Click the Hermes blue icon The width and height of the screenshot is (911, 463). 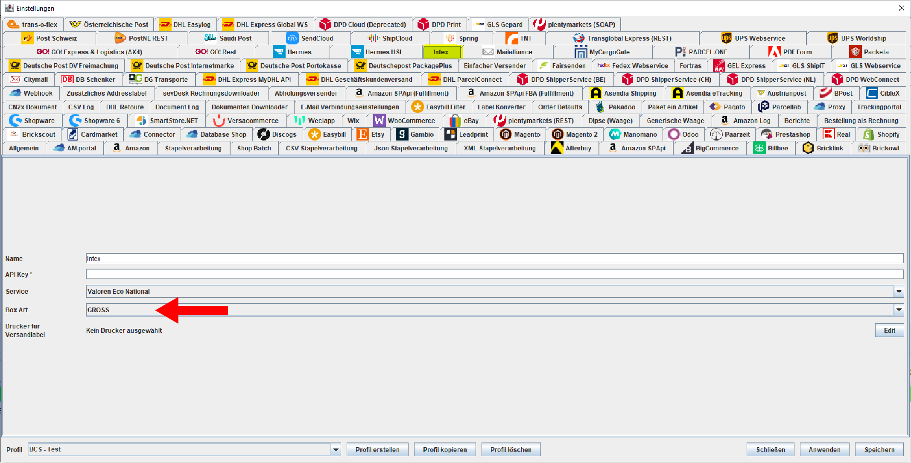279,52
